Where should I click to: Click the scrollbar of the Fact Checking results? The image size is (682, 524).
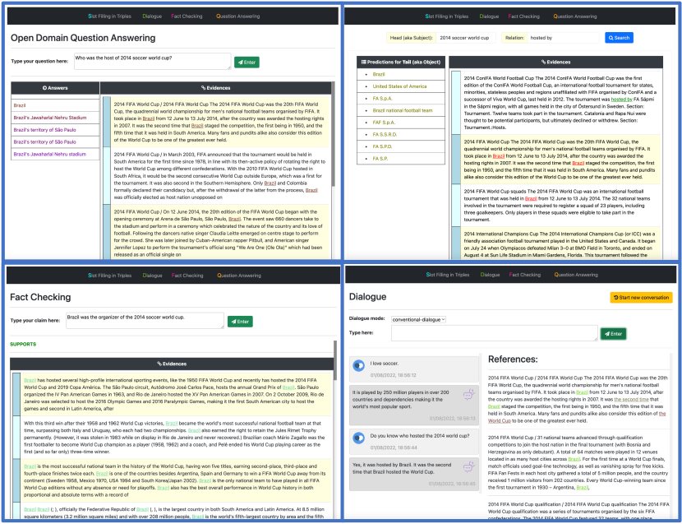click(335, 359)
